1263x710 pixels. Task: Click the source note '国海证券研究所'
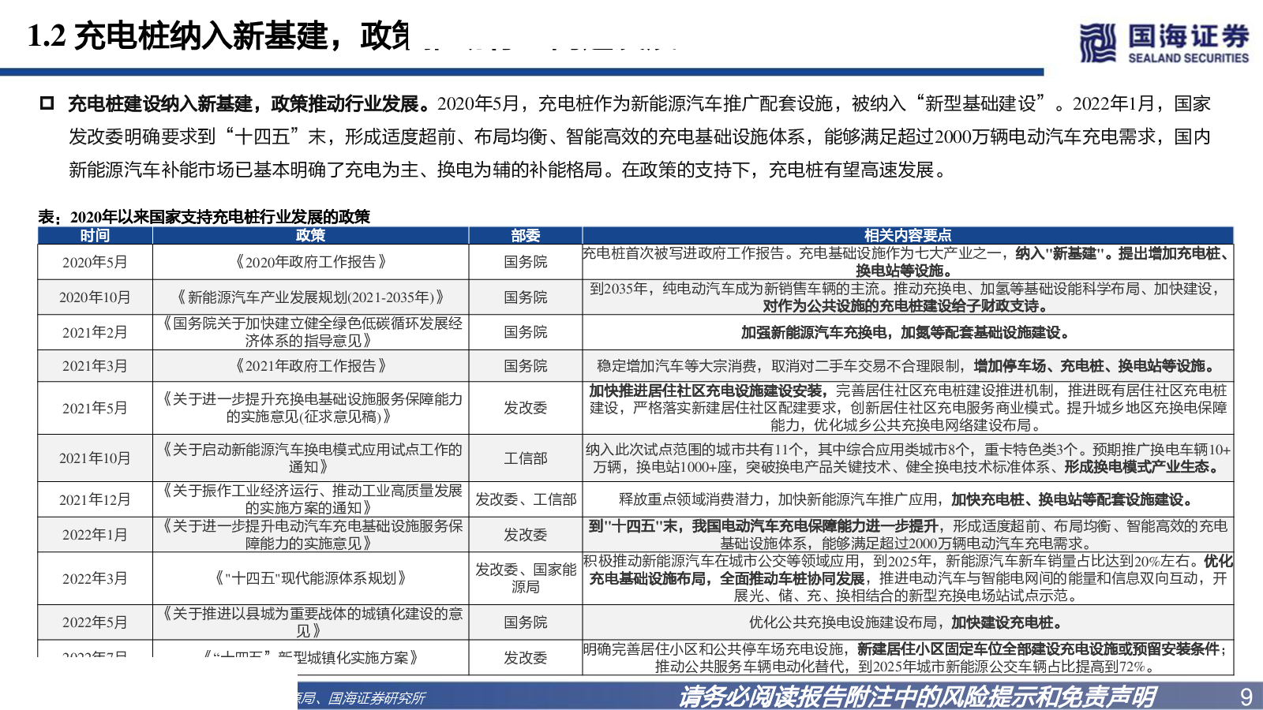click(x=377, y=698)
